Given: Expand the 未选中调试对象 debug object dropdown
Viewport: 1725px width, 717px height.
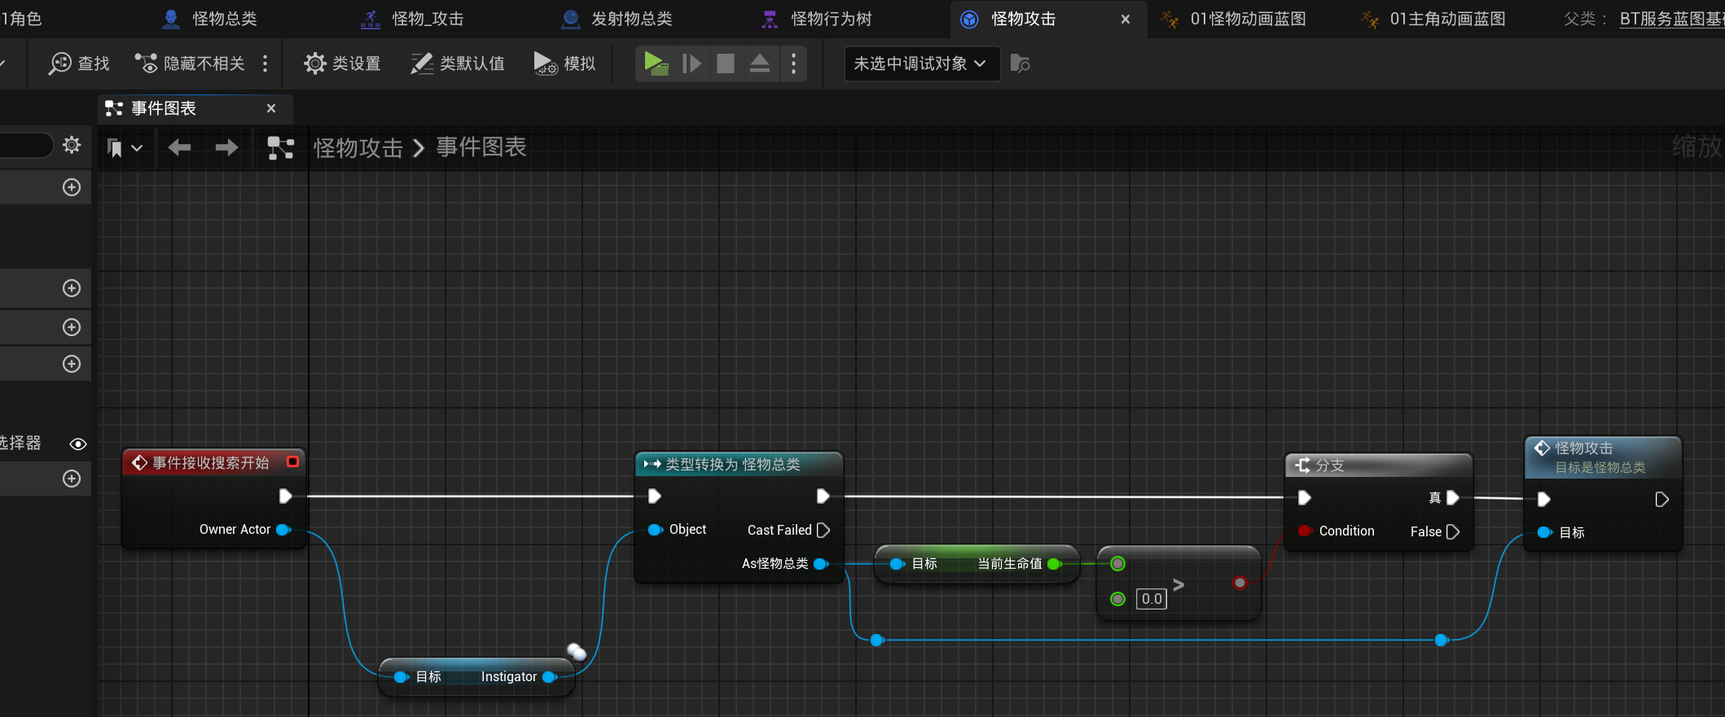Looking at the screenshot, I should pyautogui.click(x=920, y=63).
